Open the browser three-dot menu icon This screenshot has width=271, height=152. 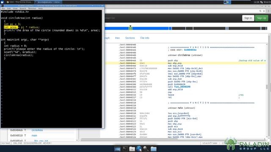(x=268, y=11)
